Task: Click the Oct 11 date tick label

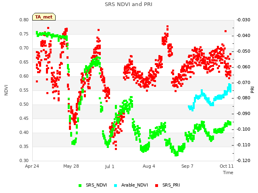Action: tap(227, 166)
